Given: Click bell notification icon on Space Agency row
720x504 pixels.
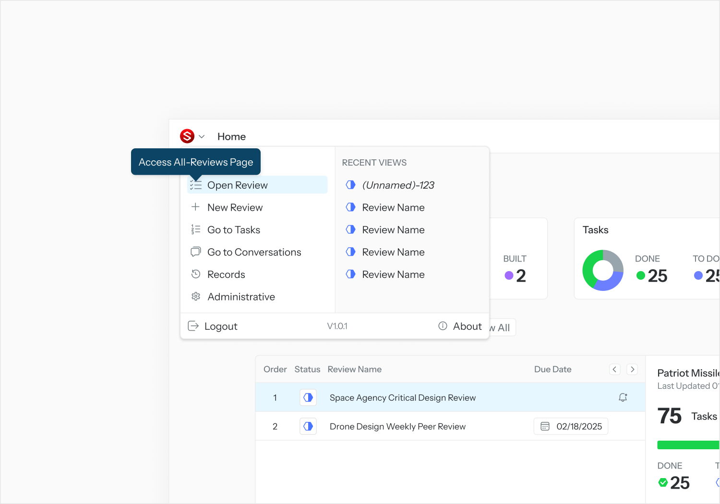Looking at the screenshot, I should [x=623, y=397].
